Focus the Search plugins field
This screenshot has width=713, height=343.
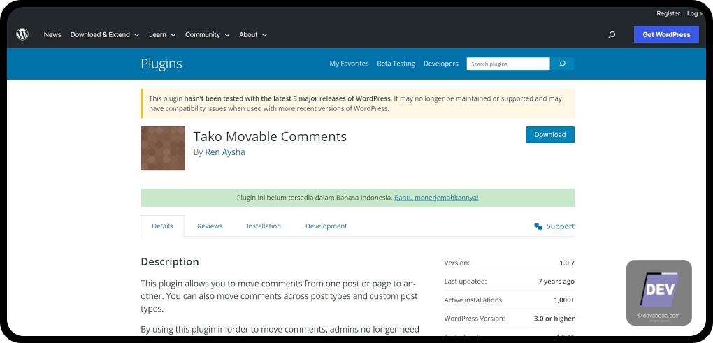[x=508, y=64]
